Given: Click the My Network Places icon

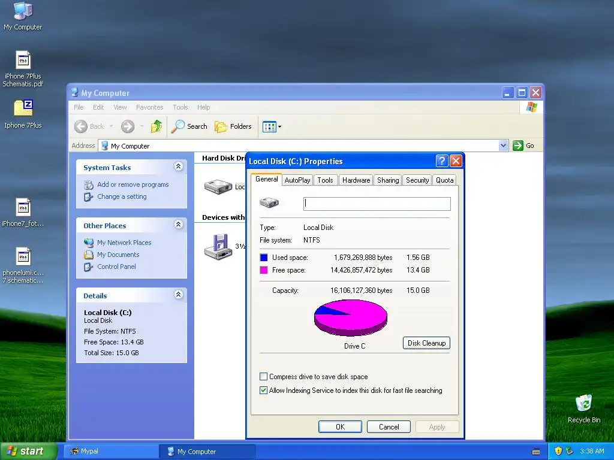Looking at the screenshot, I should point(89,243).
